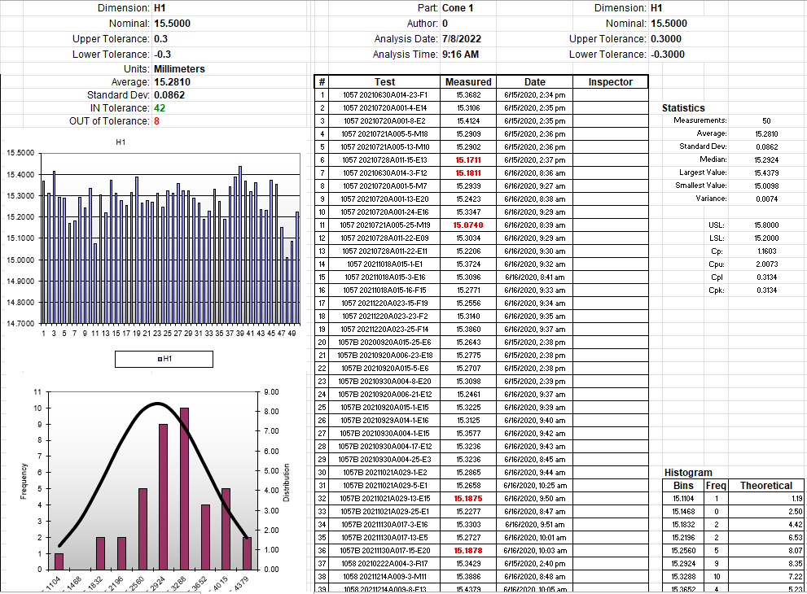807x594 pixels.
Task: Select test 1057 20211018A015-1-E1 cell
Action: 384,264
